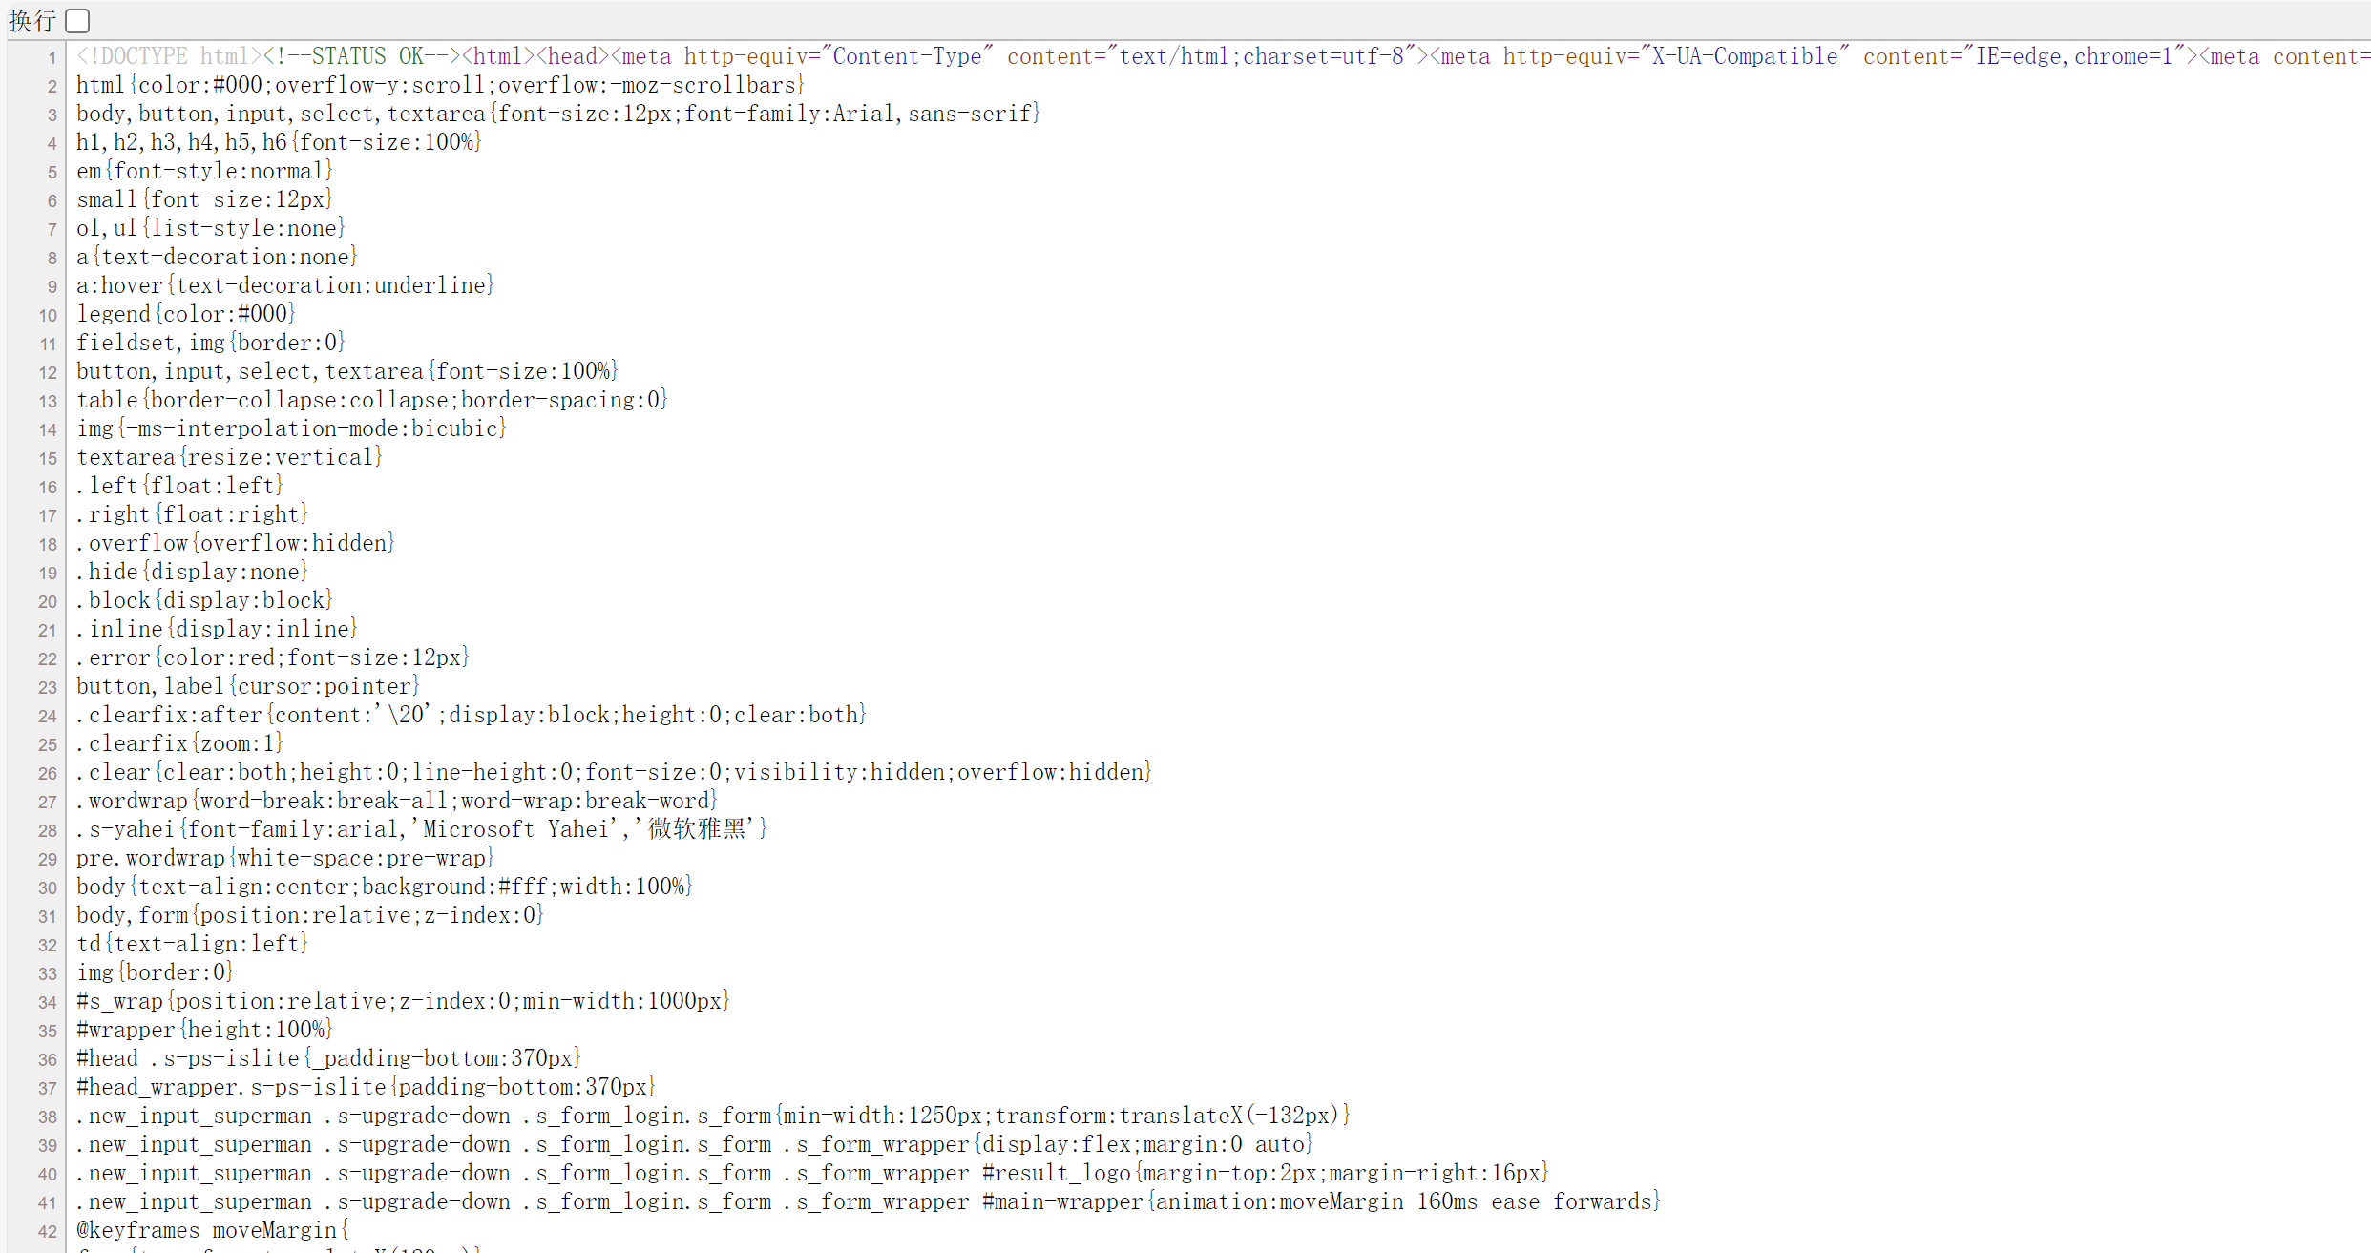The height and width of the screenshot is (1253, 2371).
Task: Click the .clearfix:after content rule line
Action: (472, 716)
